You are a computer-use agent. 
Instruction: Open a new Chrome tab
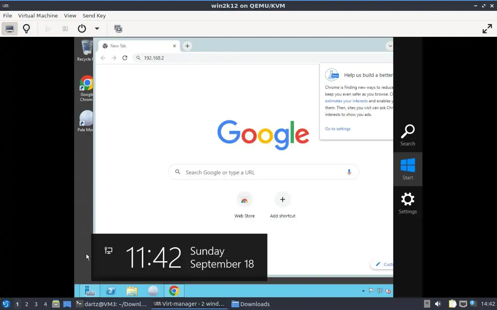click(187, 46)
